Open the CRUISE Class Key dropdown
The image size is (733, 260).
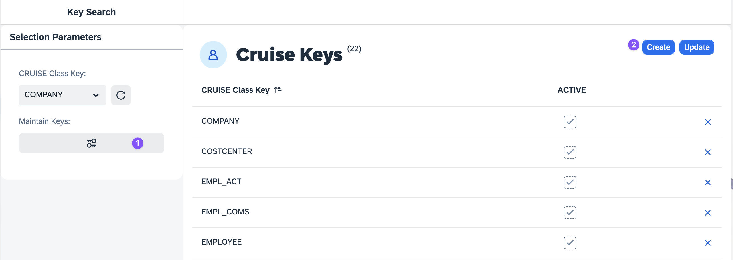pyautogui.click(x=62, y=95)
